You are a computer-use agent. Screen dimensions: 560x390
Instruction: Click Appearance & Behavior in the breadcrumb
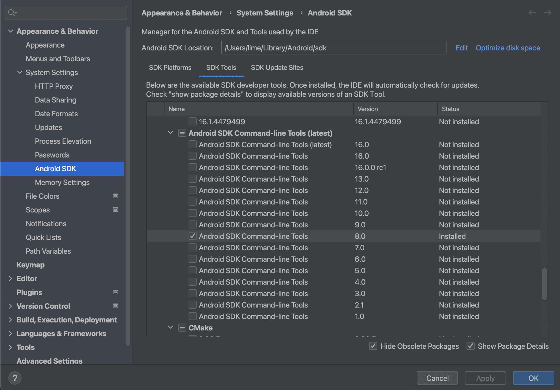tap(182, 13)
